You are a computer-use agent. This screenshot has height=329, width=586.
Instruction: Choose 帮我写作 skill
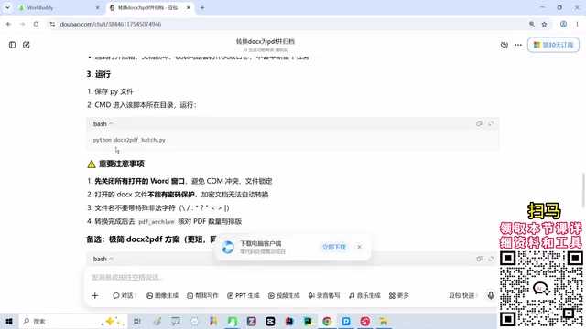point(202,296)
